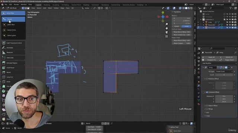Hide the Cube object in the viewport
Screen dimensions: 238x133
230,22
